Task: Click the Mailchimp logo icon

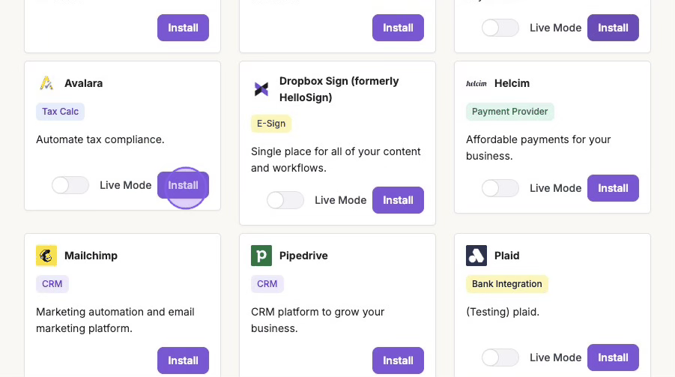Action: tap(46, 256)
